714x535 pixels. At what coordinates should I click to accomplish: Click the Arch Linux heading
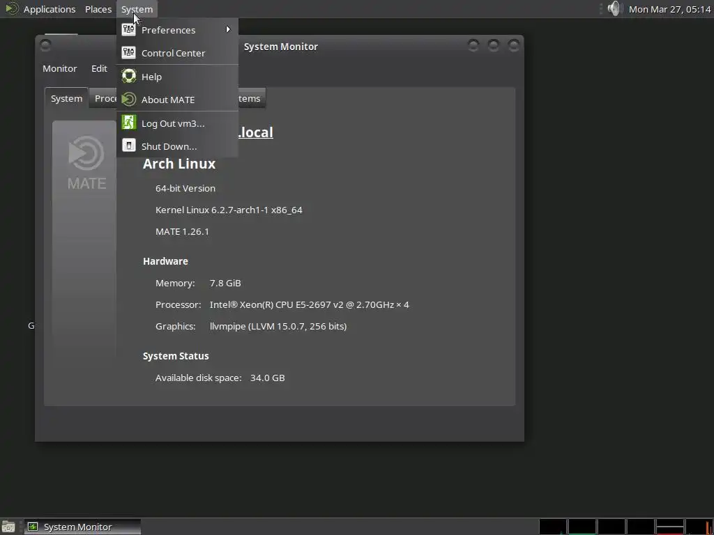tap(179, 164)
